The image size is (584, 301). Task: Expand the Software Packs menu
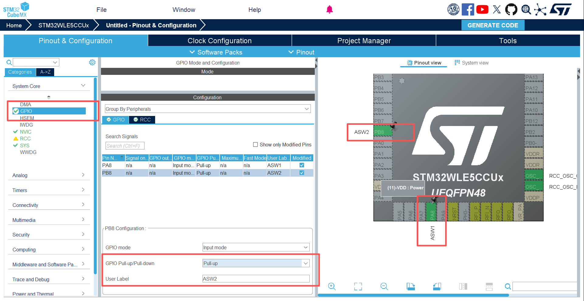pos(216,52)
